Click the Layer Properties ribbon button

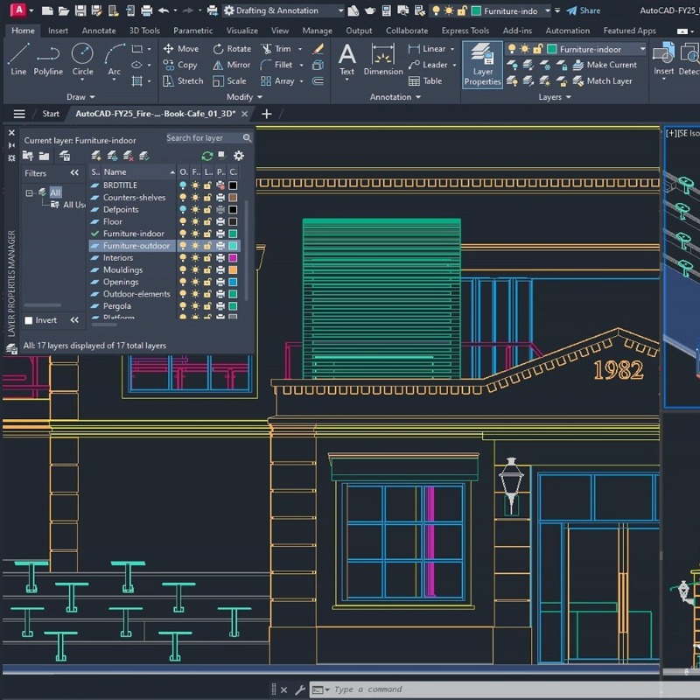coord(482,65)
